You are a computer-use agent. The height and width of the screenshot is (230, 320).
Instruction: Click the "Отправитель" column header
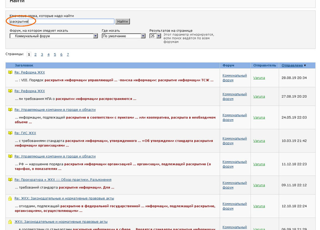coord(264,65)
